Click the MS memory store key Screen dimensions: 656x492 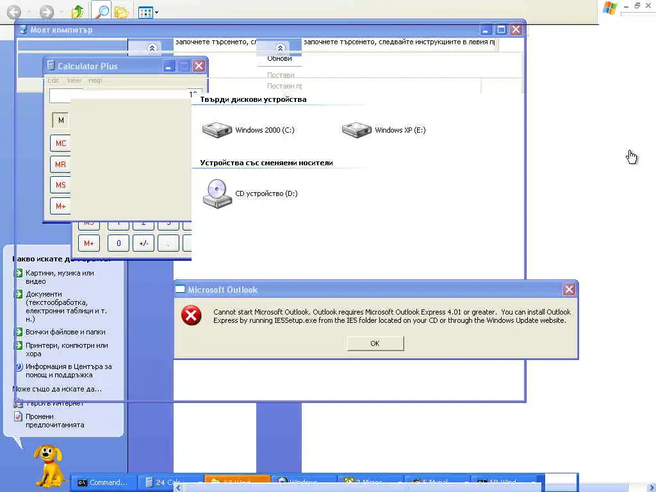[61, 185]
